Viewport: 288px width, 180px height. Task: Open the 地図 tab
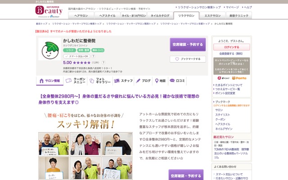[160, 81]
